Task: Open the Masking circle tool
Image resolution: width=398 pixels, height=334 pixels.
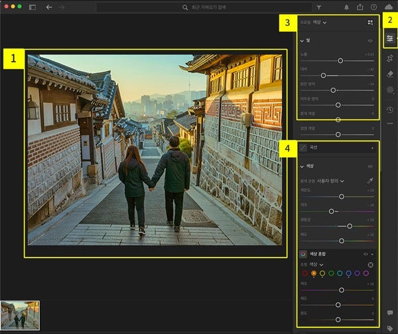Action: tap(390, 91)
